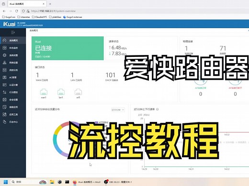Image resolution: width=249 pixels, height=186 pixels.
Task: Open the intanetas bookmark folder
Action: pos(23,17)
